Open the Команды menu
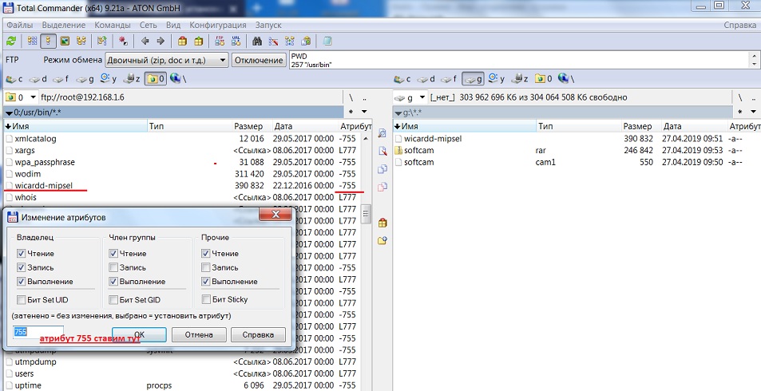 click(112, 25)
